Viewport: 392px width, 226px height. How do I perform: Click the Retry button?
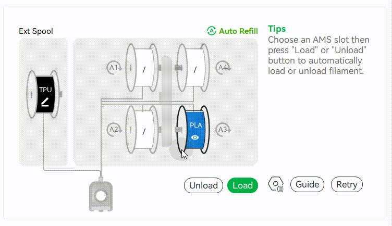pyautogui.click(x=347, y=184)
